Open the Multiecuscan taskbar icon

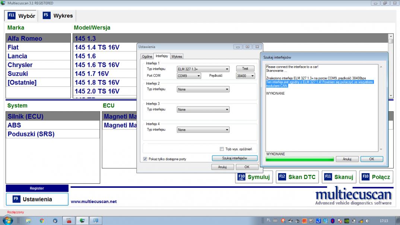click(x=82, y=221)
